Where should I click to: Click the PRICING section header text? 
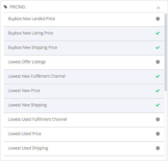pos(18,7)
